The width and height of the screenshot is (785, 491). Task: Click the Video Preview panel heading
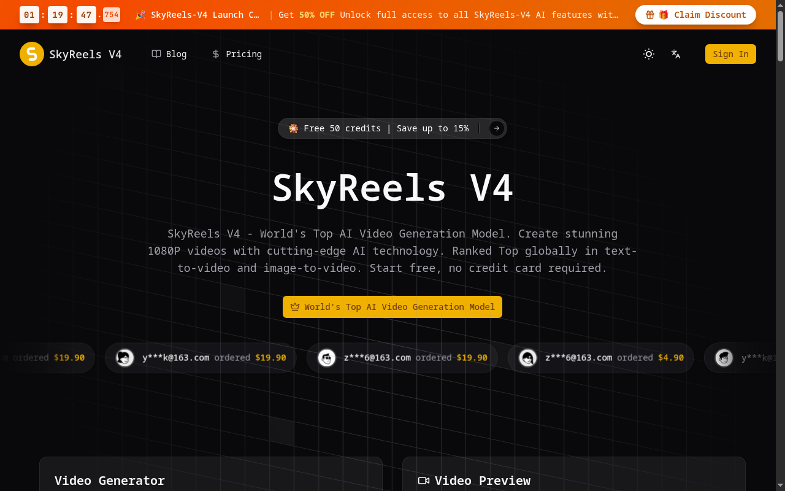click(x=483, y=481)
